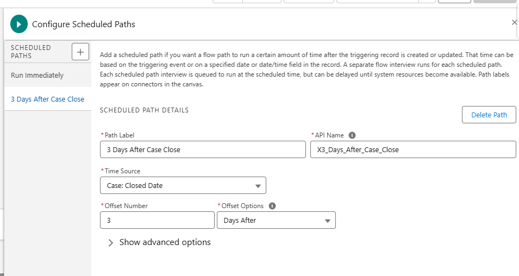Click the Time Source dropdown arrow
Screen dimensions: 519x276
tap(258, 186)
